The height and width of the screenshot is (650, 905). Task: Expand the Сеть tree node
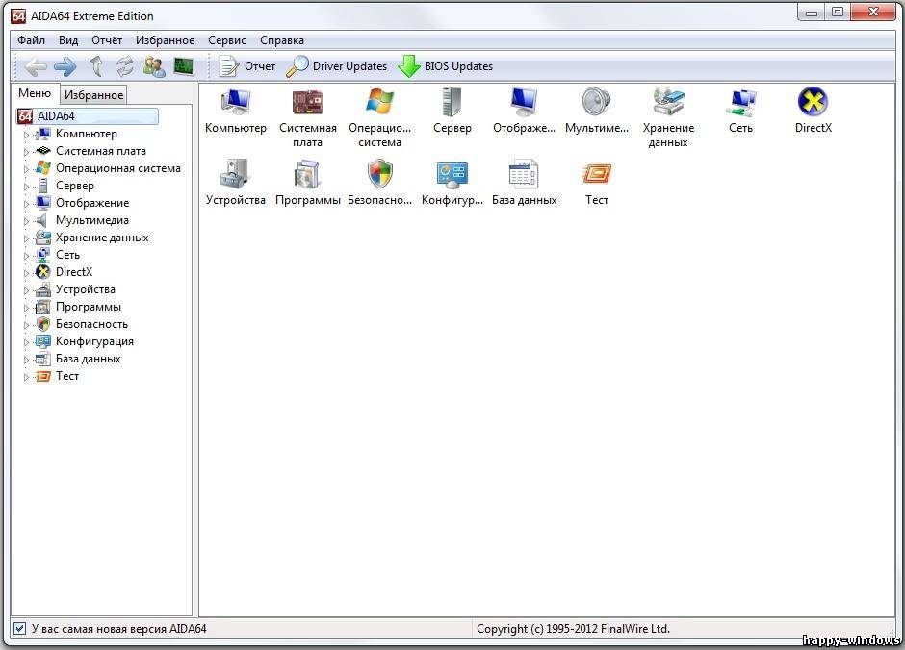[x=26, y=255]
